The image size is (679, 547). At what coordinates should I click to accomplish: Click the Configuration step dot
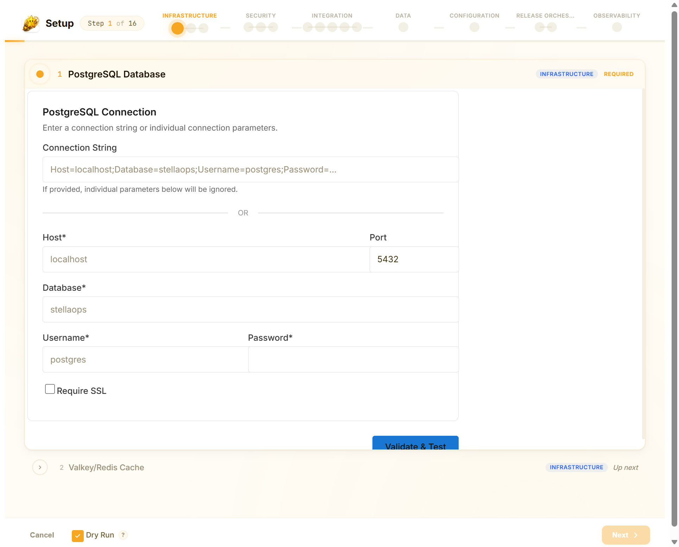pyautogui.click(x=474, y=27)
